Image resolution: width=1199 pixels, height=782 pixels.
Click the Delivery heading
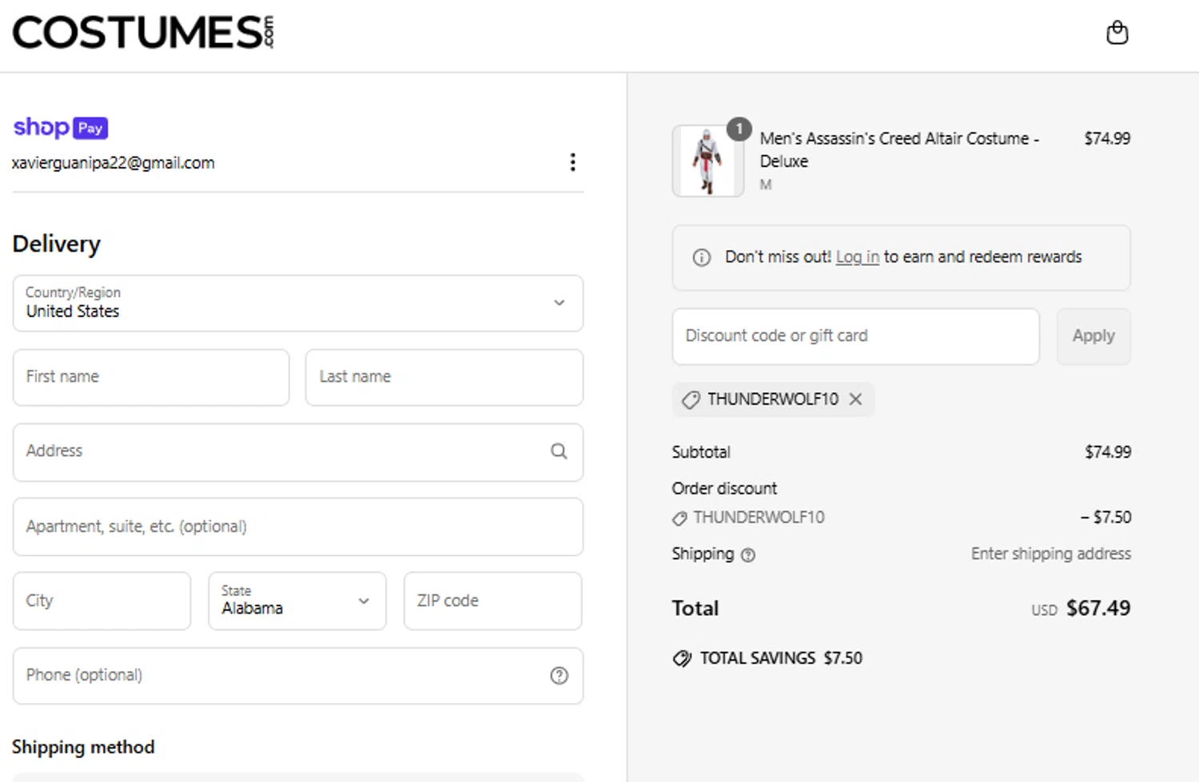pos(56,244)
